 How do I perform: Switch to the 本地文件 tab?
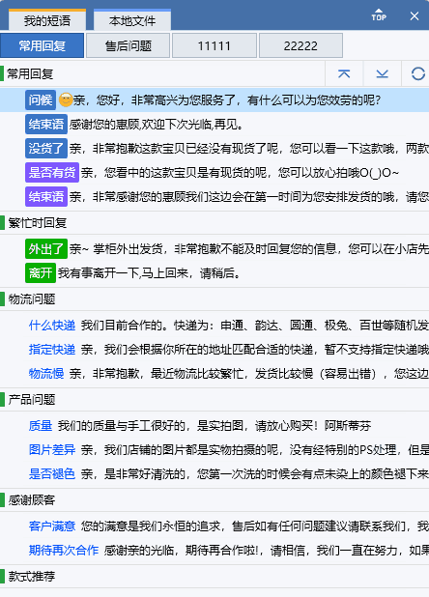132,20
